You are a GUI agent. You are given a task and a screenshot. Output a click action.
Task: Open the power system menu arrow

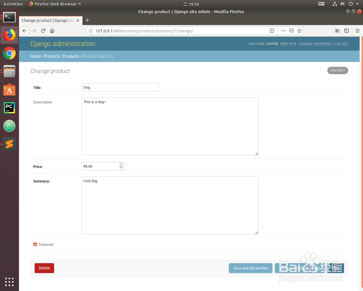358,4
